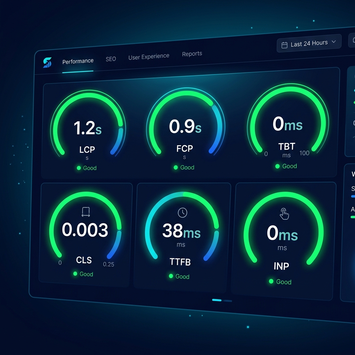This screenshot has height=355, width=355.
Task: Click the TBT label
Action: click(287, 147)
